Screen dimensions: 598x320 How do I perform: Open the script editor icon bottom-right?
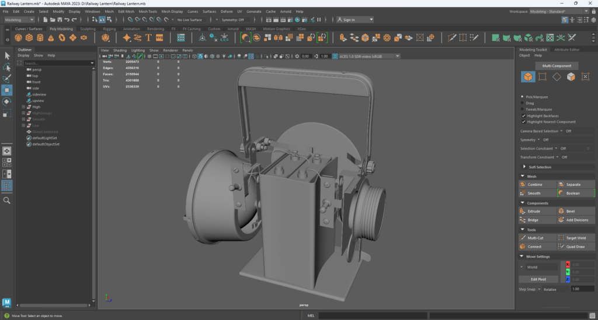592,315
